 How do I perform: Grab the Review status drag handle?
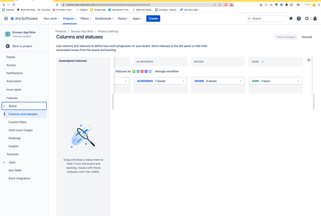[241, 81]
